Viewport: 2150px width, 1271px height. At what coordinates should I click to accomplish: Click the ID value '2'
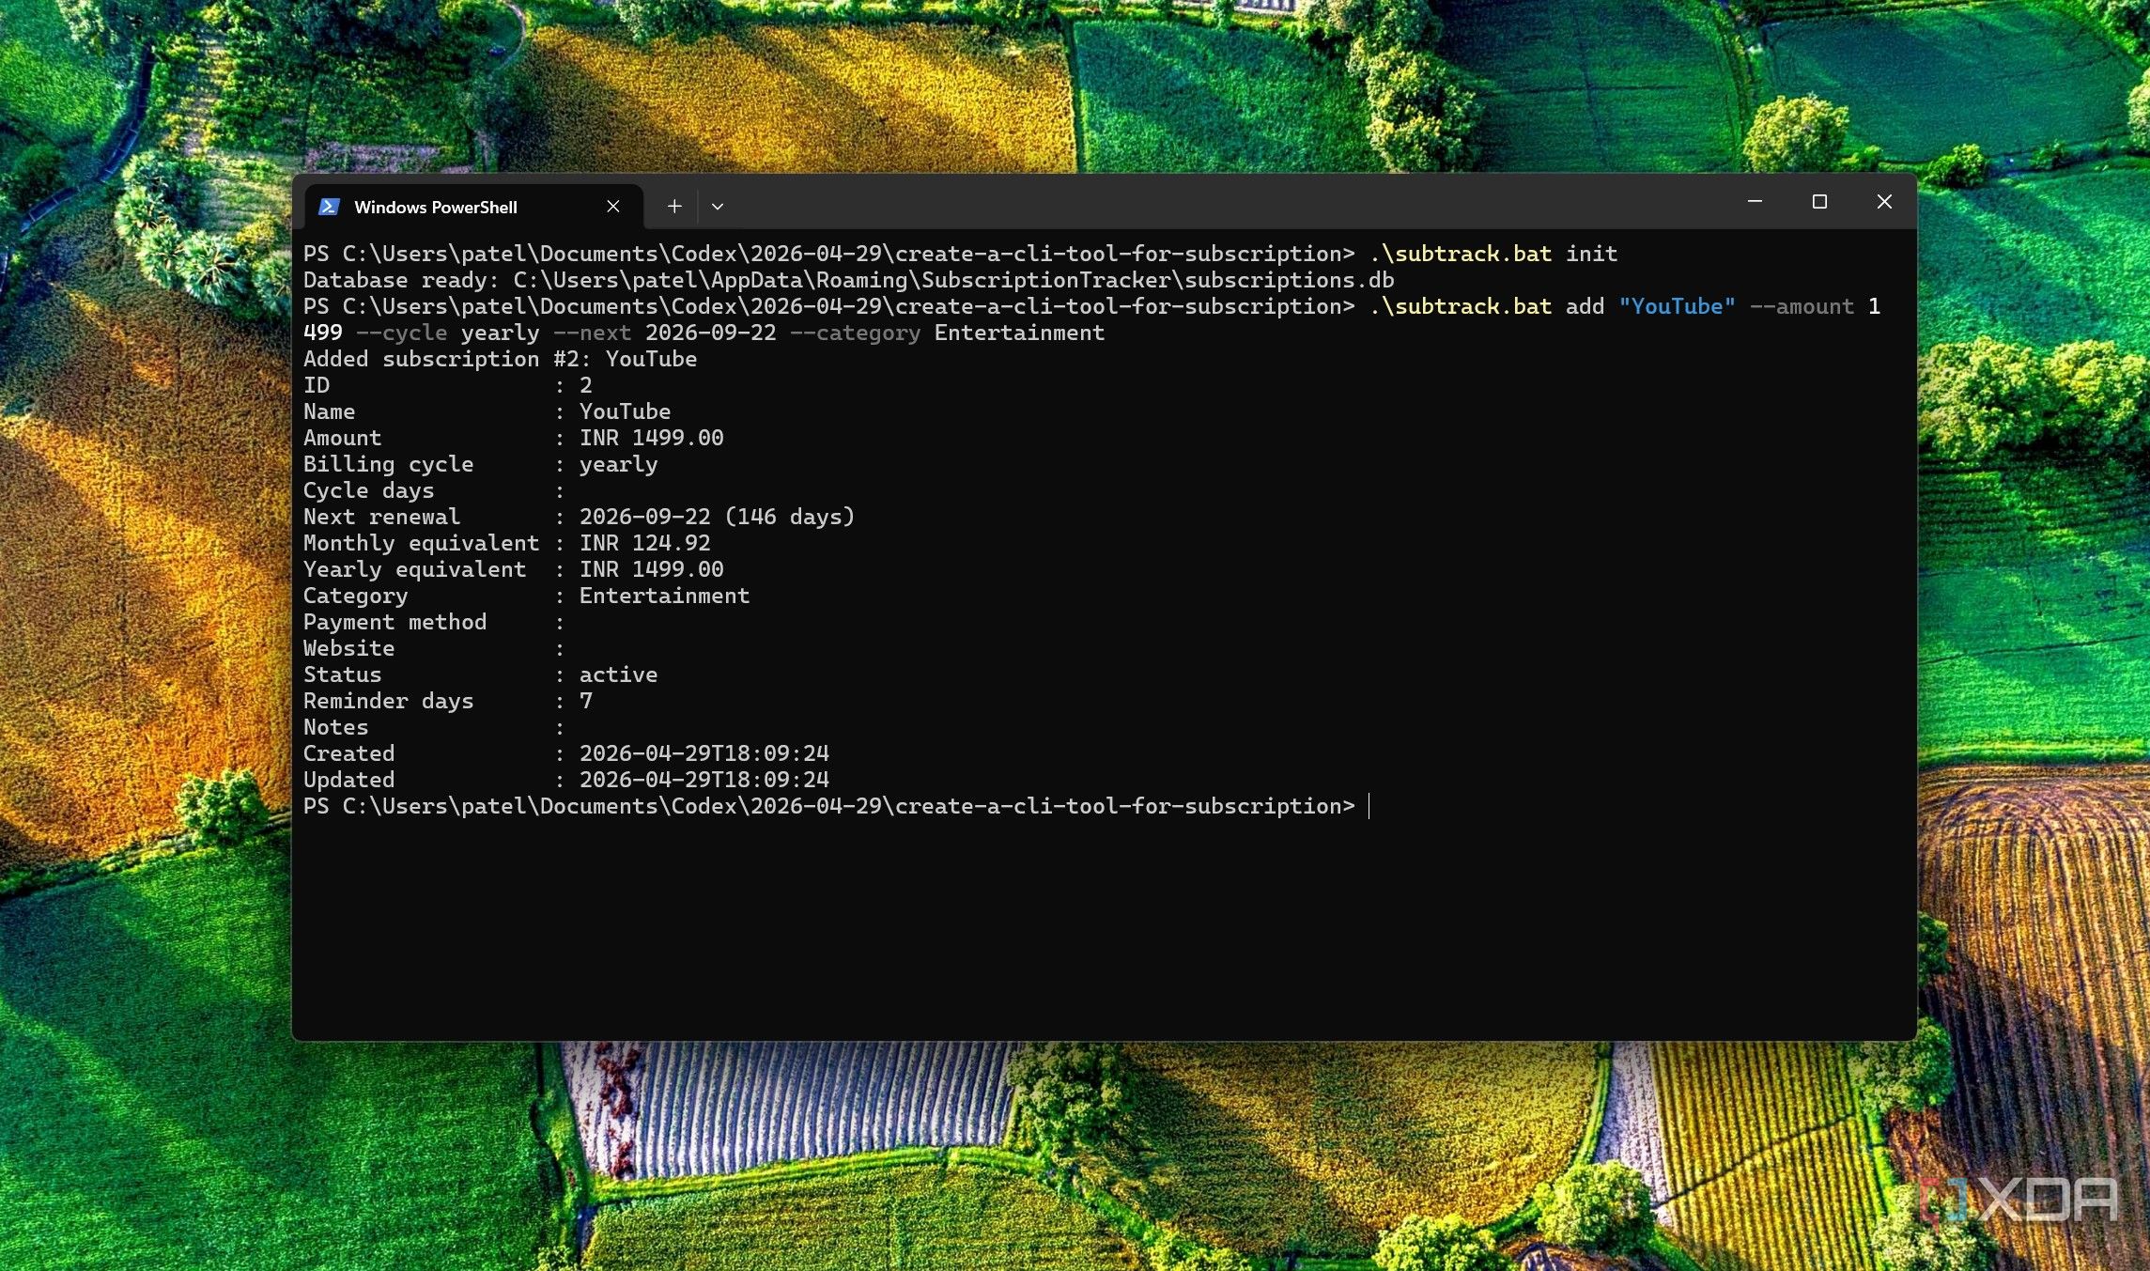coord(585,385)
